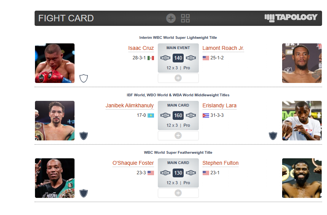Click the plus circle icon in Fight Card header
Image resolution: width=327 pixels, height=215 pixels.
click(171, 18)
